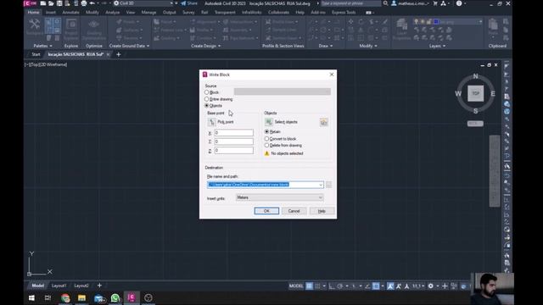Choose the Retain objects option

pyautogui.click(x=266, y=132)
